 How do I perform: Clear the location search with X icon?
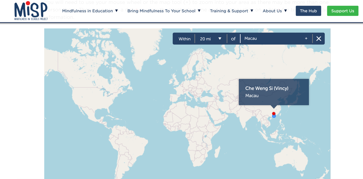coord(319,39)
